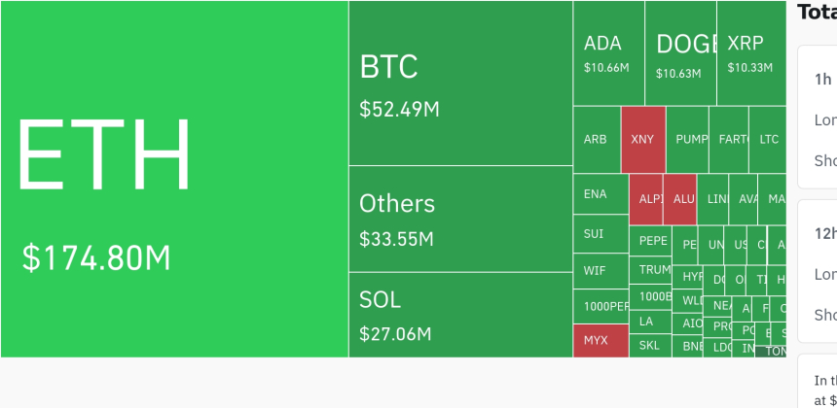Open the XRP $10.33M tile

click(x=750, y=53)
